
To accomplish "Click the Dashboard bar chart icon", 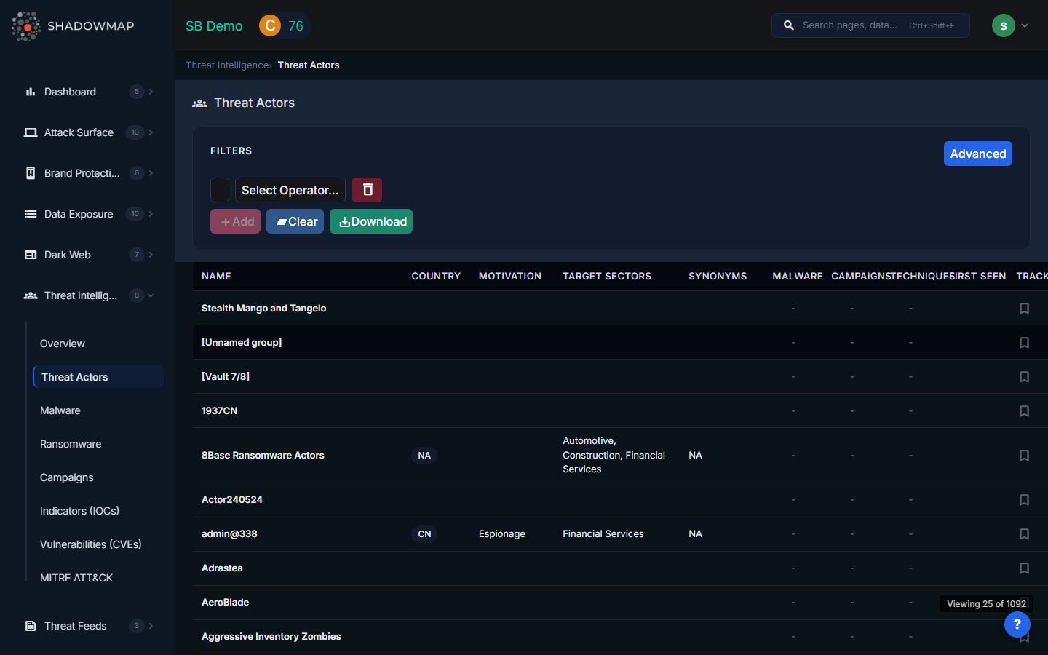I will click(x=31, y=92).
